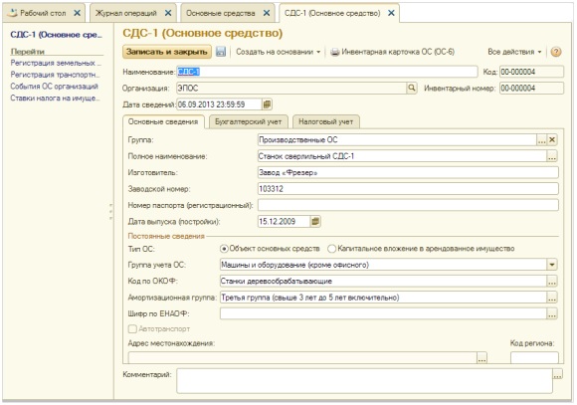The image size is (577, 405).
Task: Expand the Группа учета ОС dropdown
Action: point(552,265)
